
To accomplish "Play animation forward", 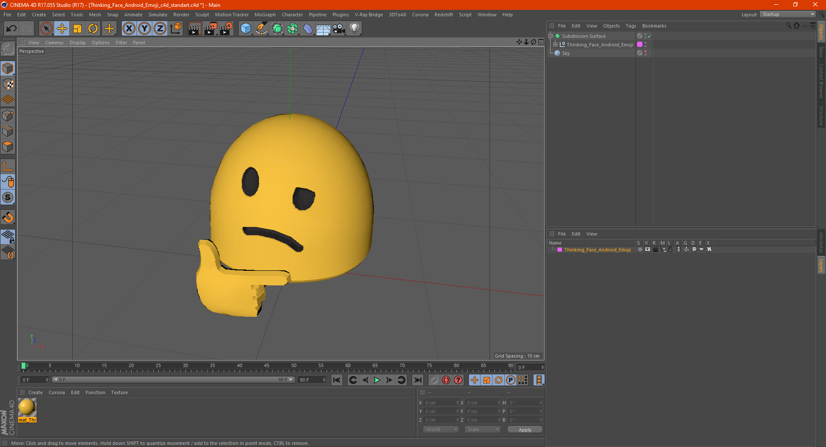I will pos(377,380).
